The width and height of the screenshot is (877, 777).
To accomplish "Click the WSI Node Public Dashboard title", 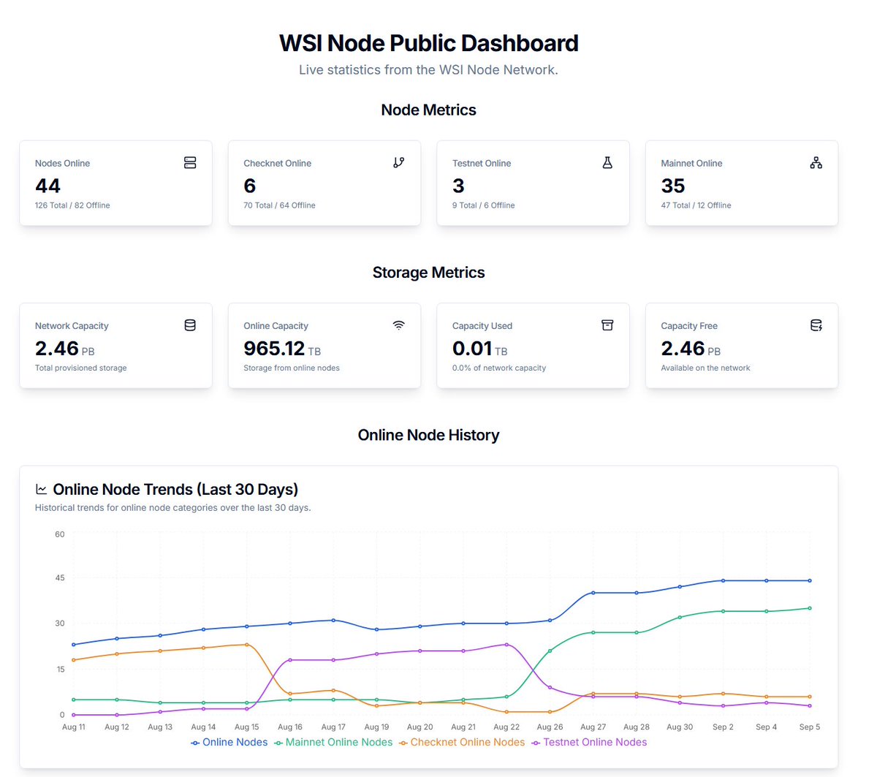I will 429,43.
